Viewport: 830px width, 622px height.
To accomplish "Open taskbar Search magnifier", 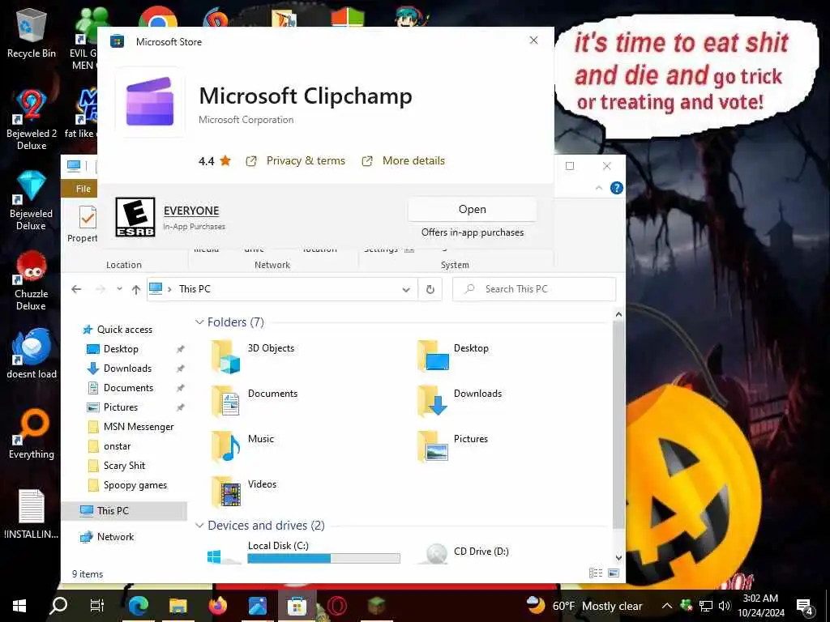I will tap(58, 606).
